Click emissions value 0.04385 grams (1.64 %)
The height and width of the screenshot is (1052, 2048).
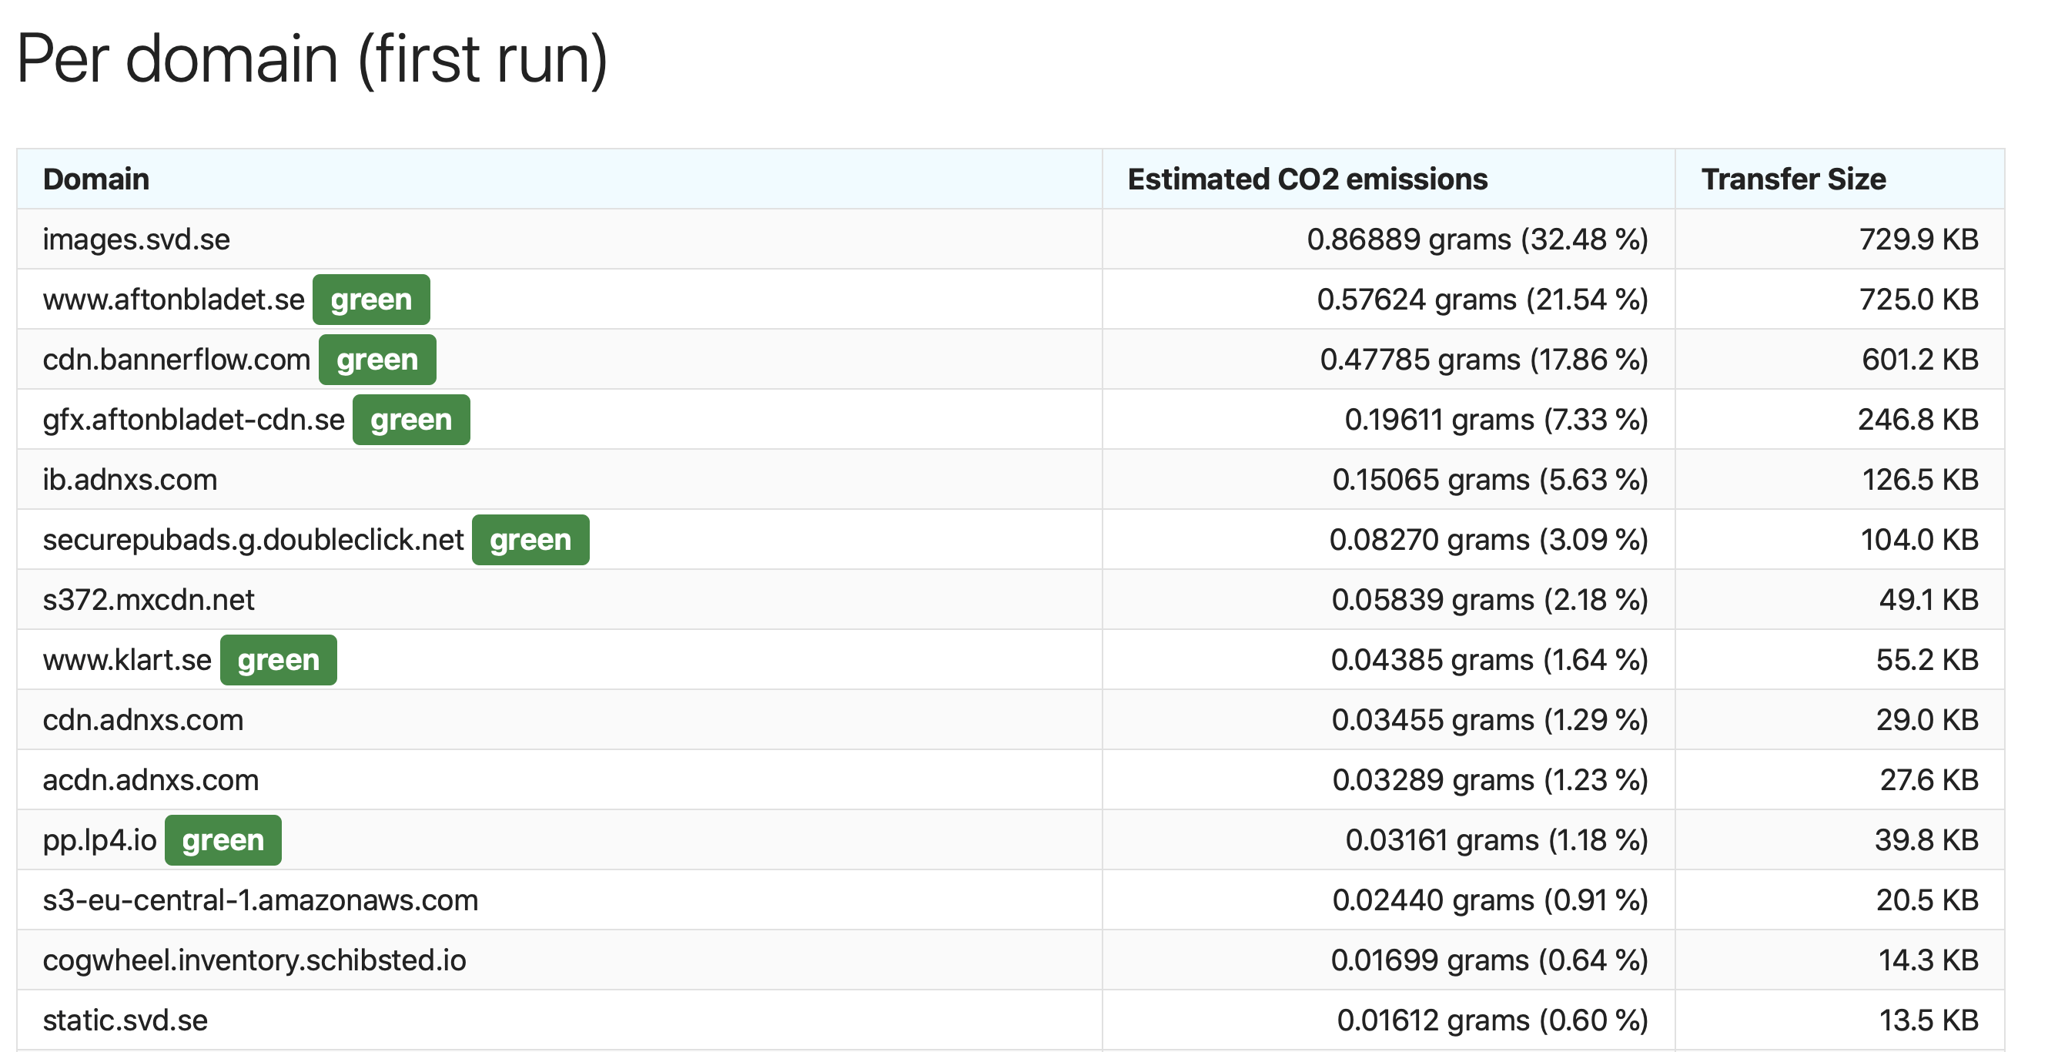pos(1489,660)
